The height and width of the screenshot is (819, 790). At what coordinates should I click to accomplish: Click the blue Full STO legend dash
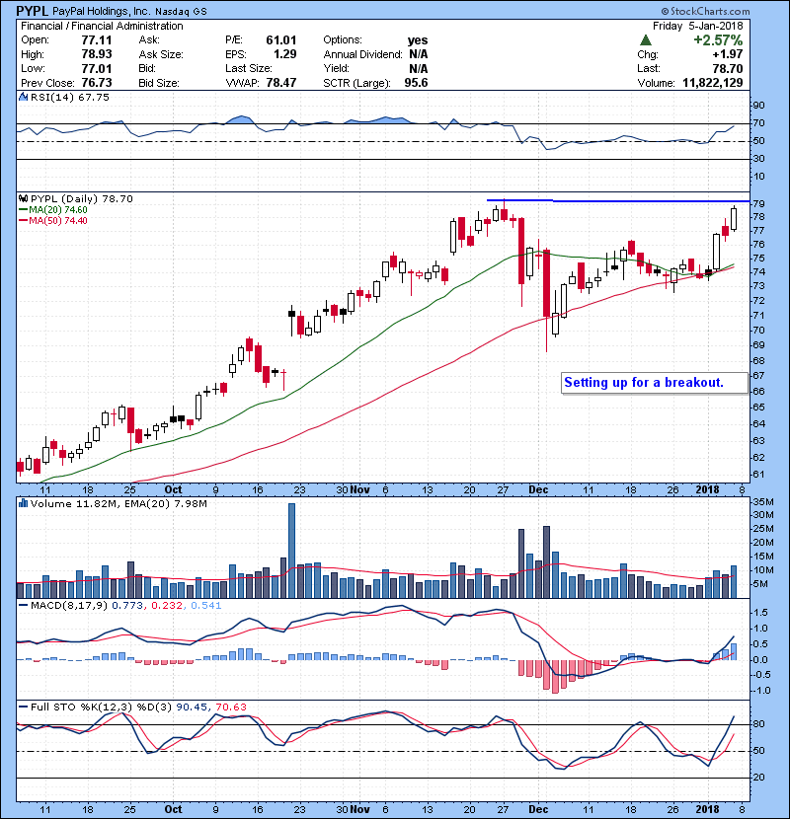[x=23, y=707]
